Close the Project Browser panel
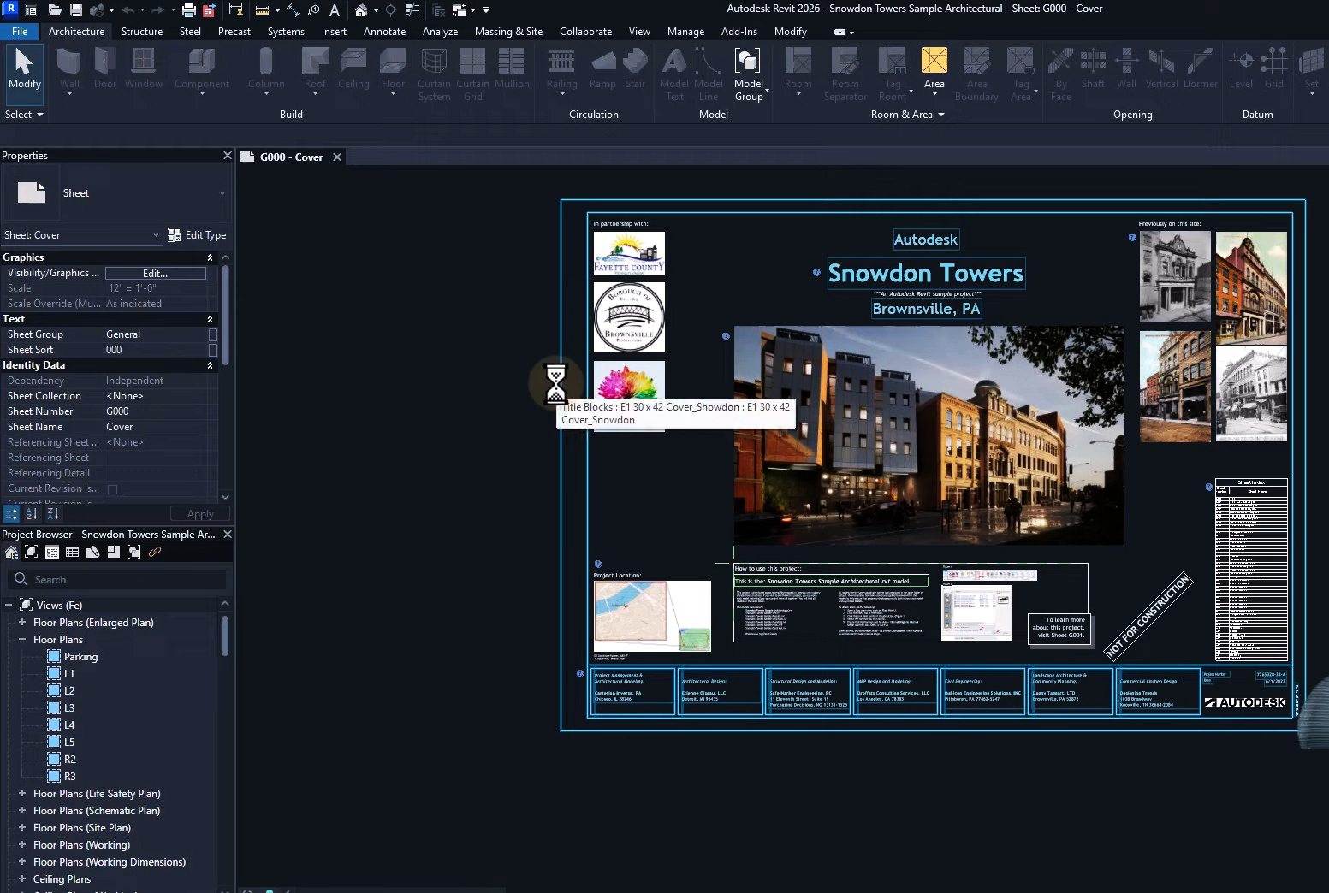This screenshot has height=893, width=1329. pos(227,535)
